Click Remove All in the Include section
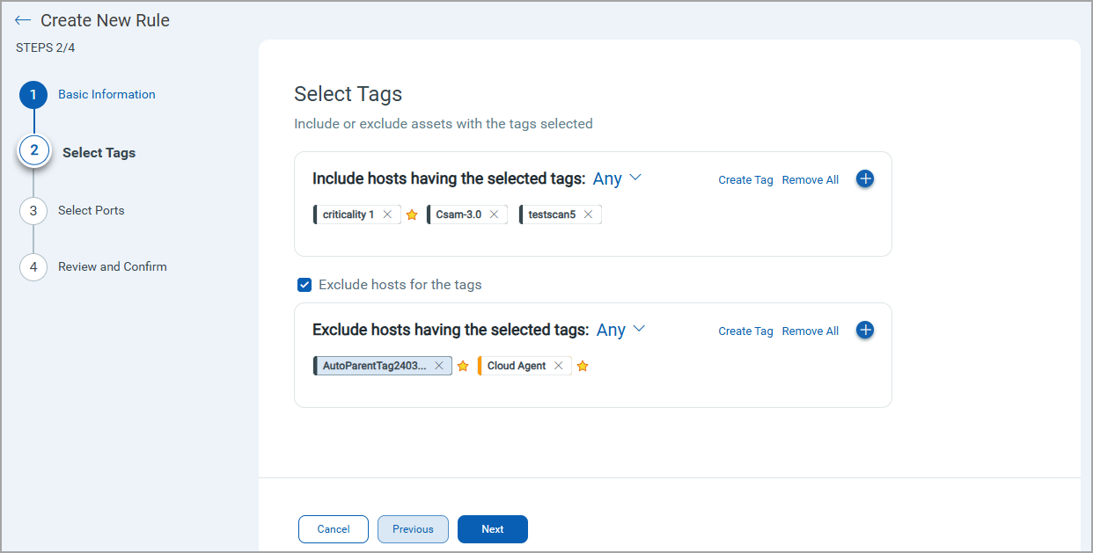Screen dimensions: 1093x553 point(811,180)
